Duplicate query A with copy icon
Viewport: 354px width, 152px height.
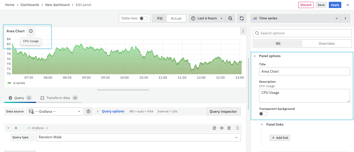pyautogui.click(x=214, y=128)
